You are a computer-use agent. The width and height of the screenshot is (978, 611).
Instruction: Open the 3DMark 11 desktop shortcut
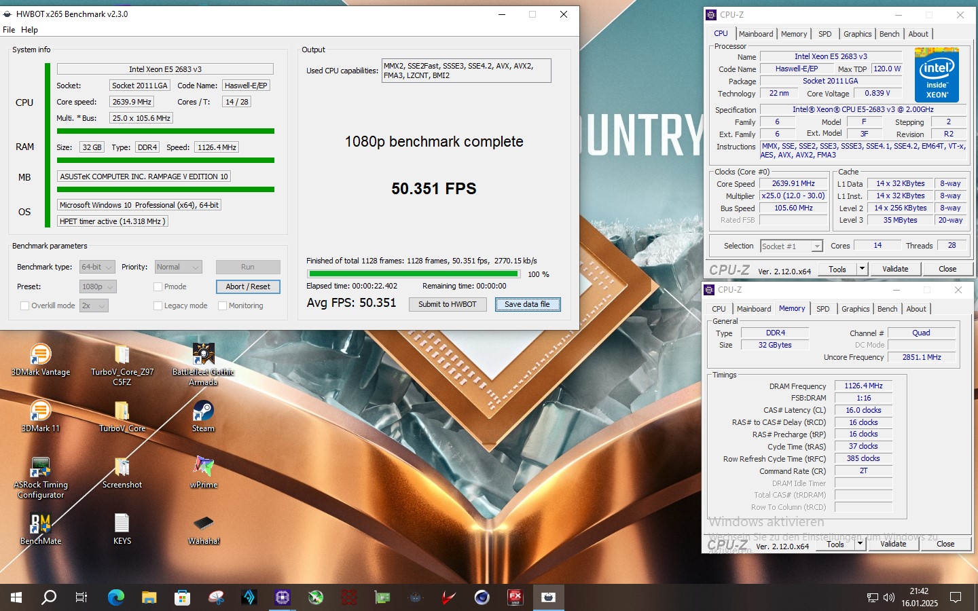pyautogui.click(x=41, y=415)
